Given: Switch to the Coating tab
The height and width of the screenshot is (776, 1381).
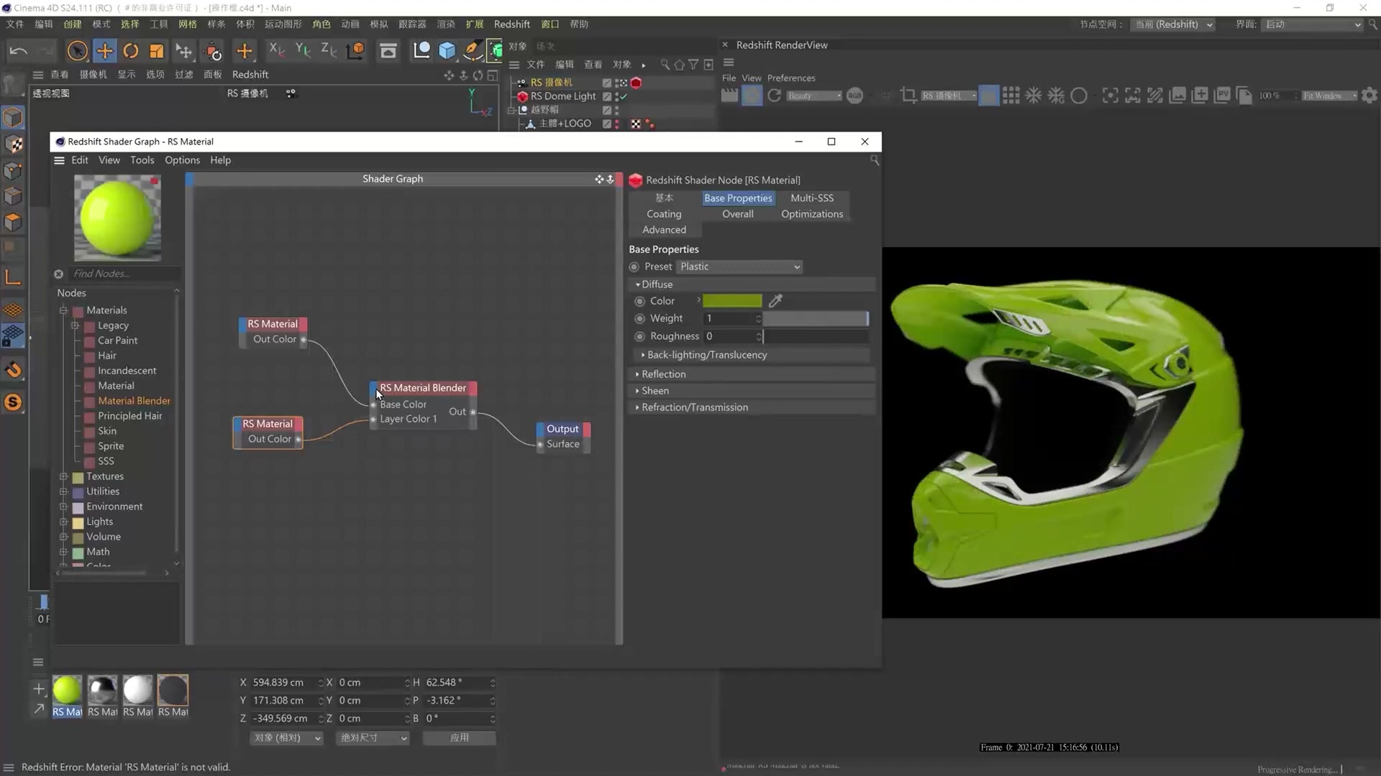Looking at the screenshot, I should (x=663, y=214).
